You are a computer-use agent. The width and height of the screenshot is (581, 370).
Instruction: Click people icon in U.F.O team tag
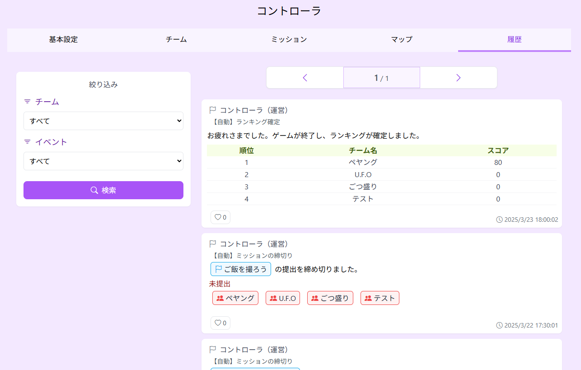click(x=273, y=298)
